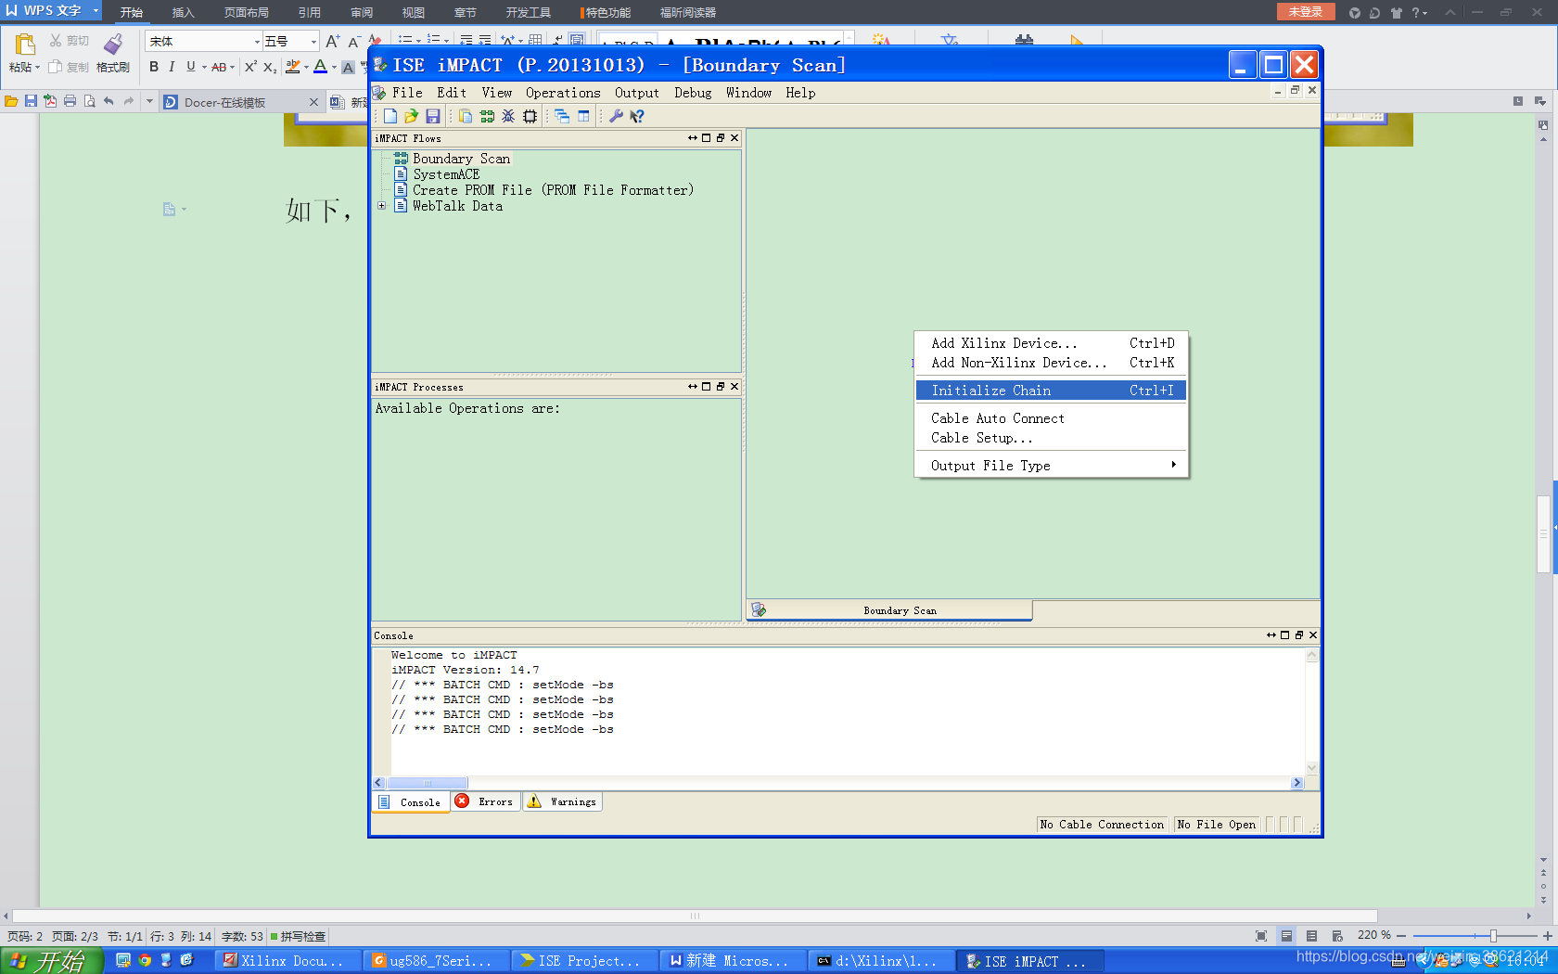
Task: Open the iMPACT Debug menu
Action: pos(693,93)
